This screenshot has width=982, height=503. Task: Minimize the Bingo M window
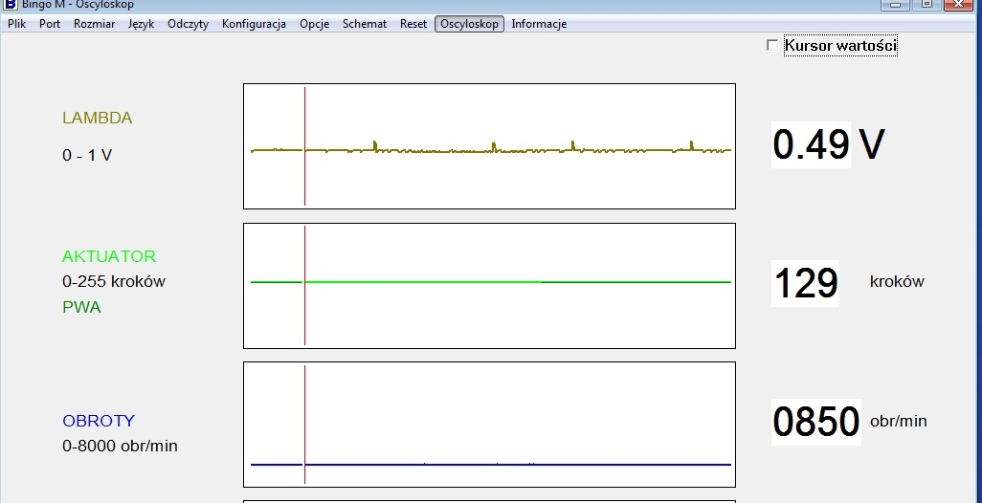[896, 5]
